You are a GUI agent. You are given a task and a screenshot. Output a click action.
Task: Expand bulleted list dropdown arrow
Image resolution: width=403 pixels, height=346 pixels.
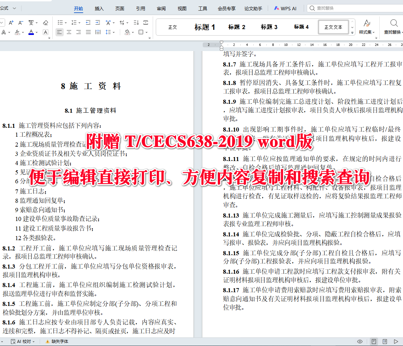point(66,23)
